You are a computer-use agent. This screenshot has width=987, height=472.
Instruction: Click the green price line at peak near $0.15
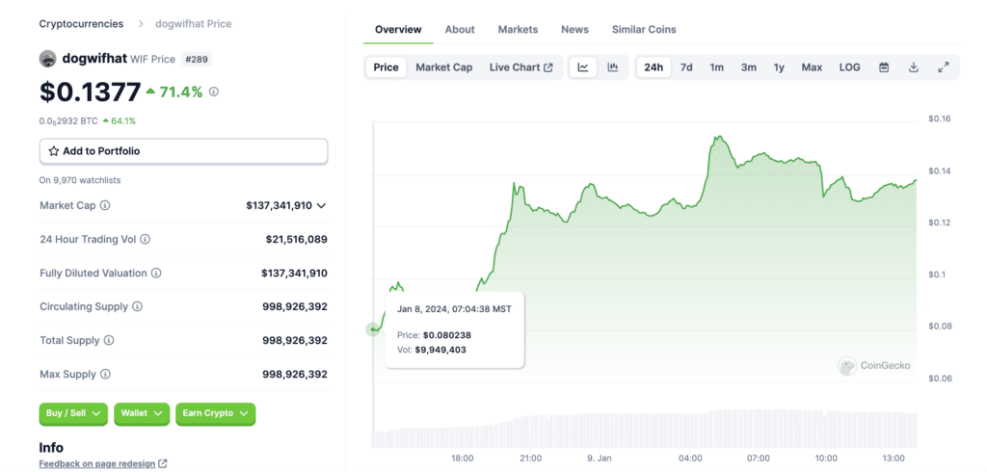click(718, 137)
